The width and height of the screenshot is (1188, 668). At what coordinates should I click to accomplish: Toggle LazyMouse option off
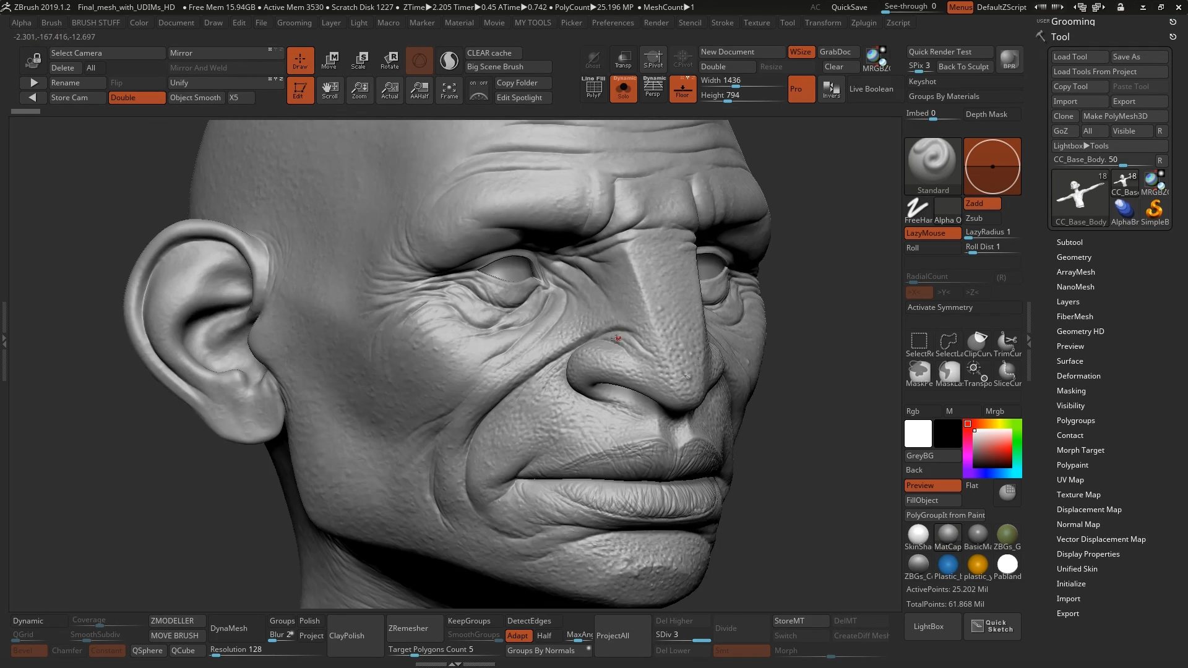[932, 233]
